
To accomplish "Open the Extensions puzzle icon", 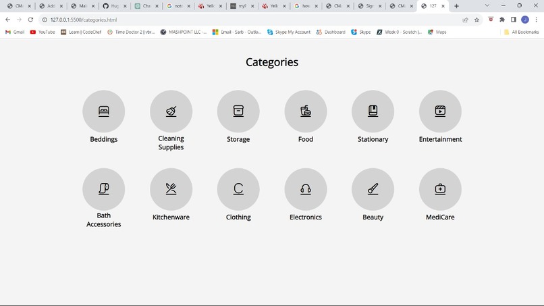I will click(x=502, y=20).
